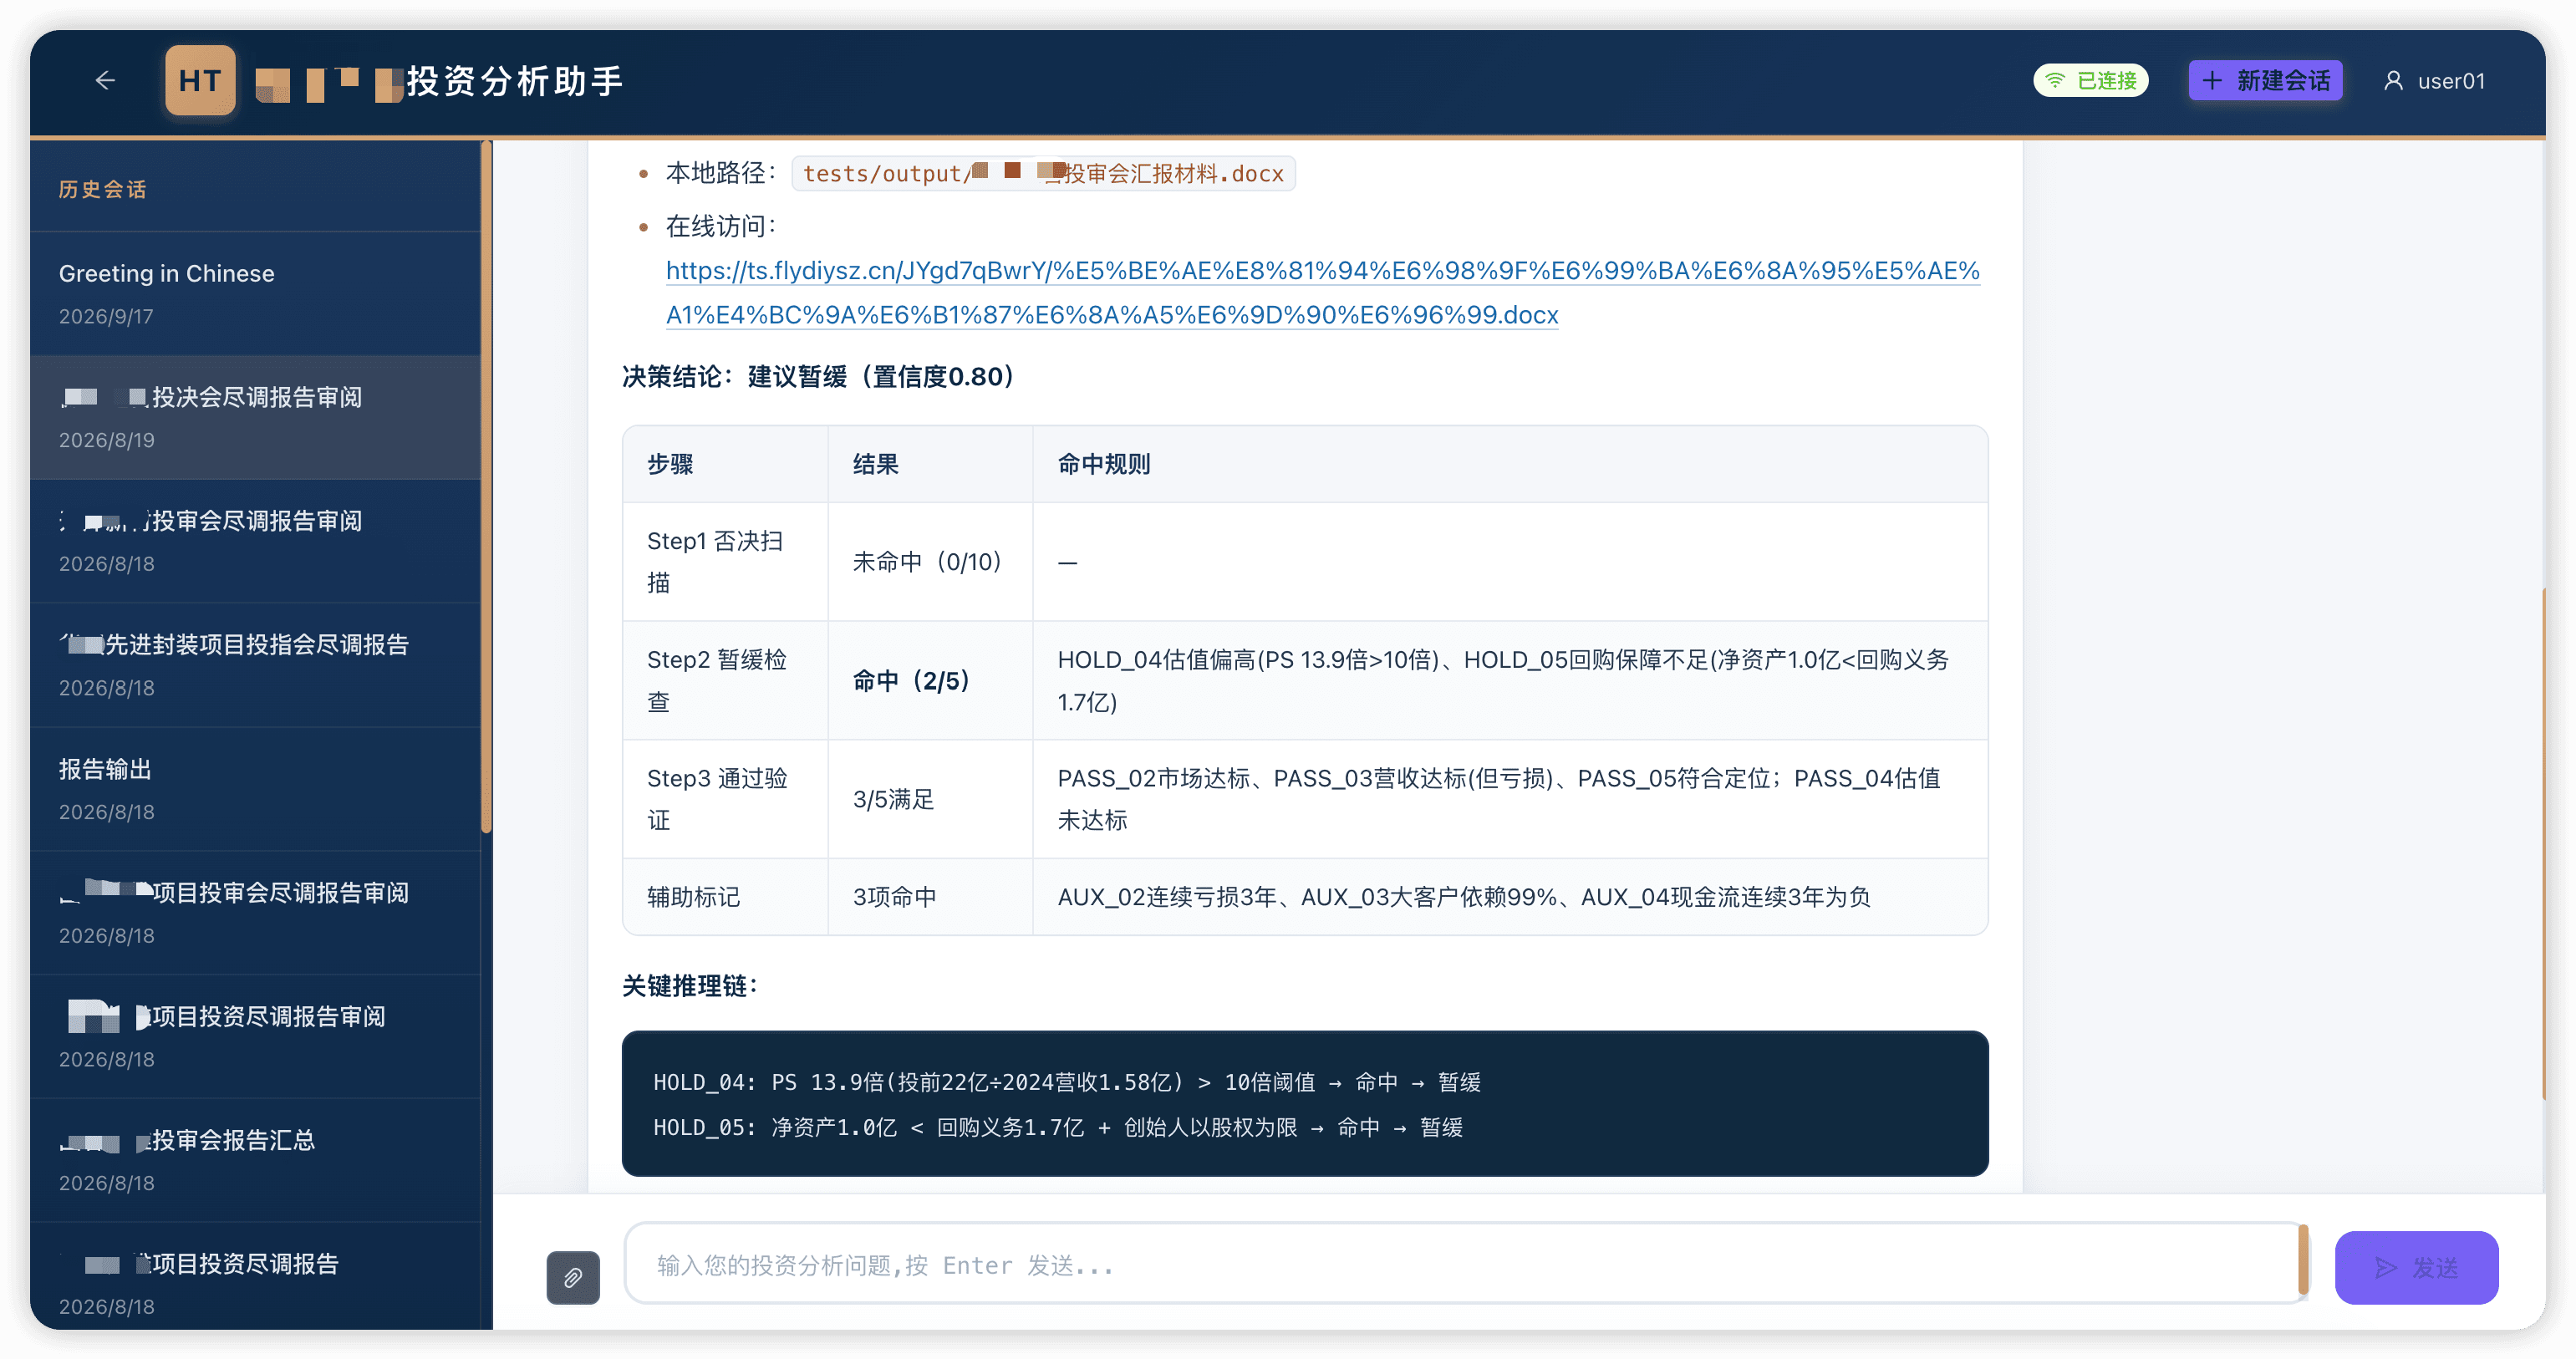Click the Step1 否决扫描 cell
Viewport: 2576px width, 1359px height.
tap(725, 561)
